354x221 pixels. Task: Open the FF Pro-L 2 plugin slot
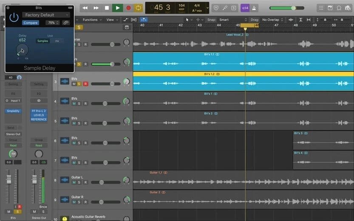point(39,111)
